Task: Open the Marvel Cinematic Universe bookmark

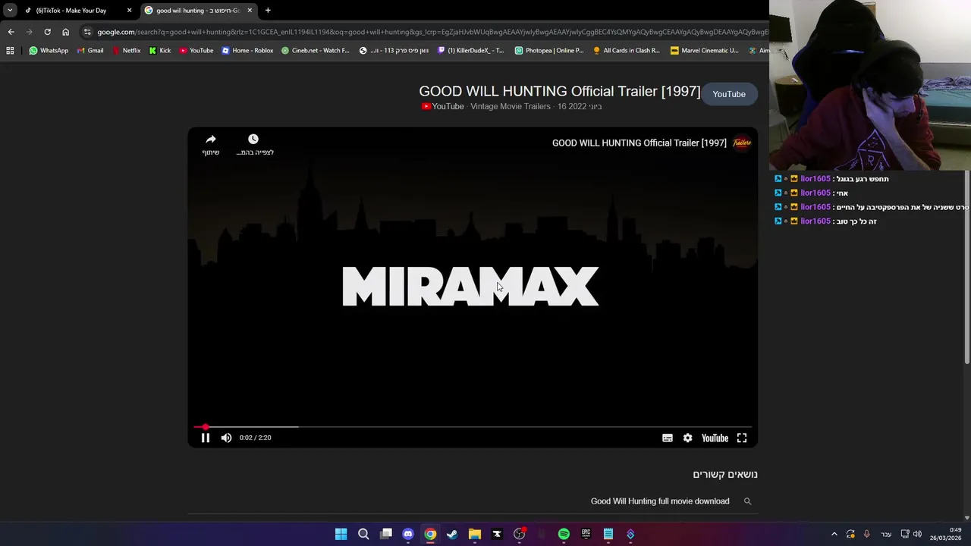Action: pos(705,51)
